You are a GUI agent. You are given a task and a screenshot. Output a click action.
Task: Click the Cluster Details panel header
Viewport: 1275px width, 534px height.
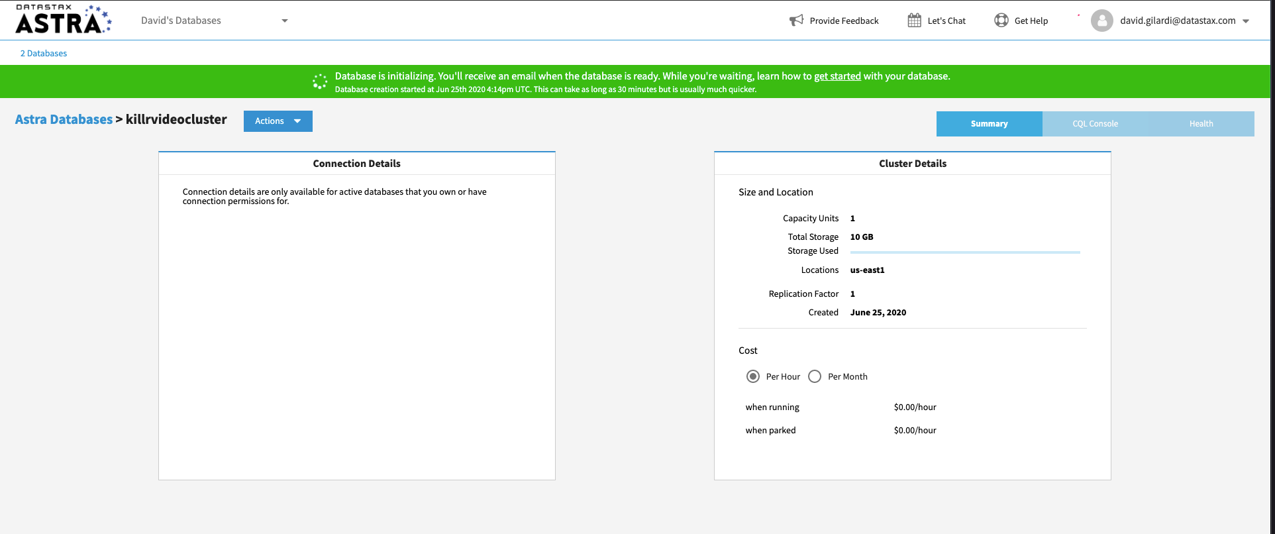(x=912, y=164)
